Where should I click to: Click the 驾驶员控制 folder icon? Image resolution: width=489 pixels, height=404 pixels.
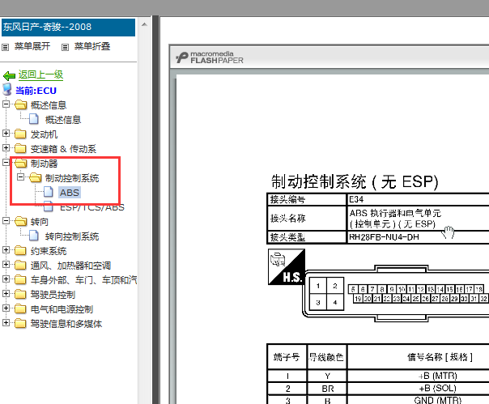(x=20, y=294)
